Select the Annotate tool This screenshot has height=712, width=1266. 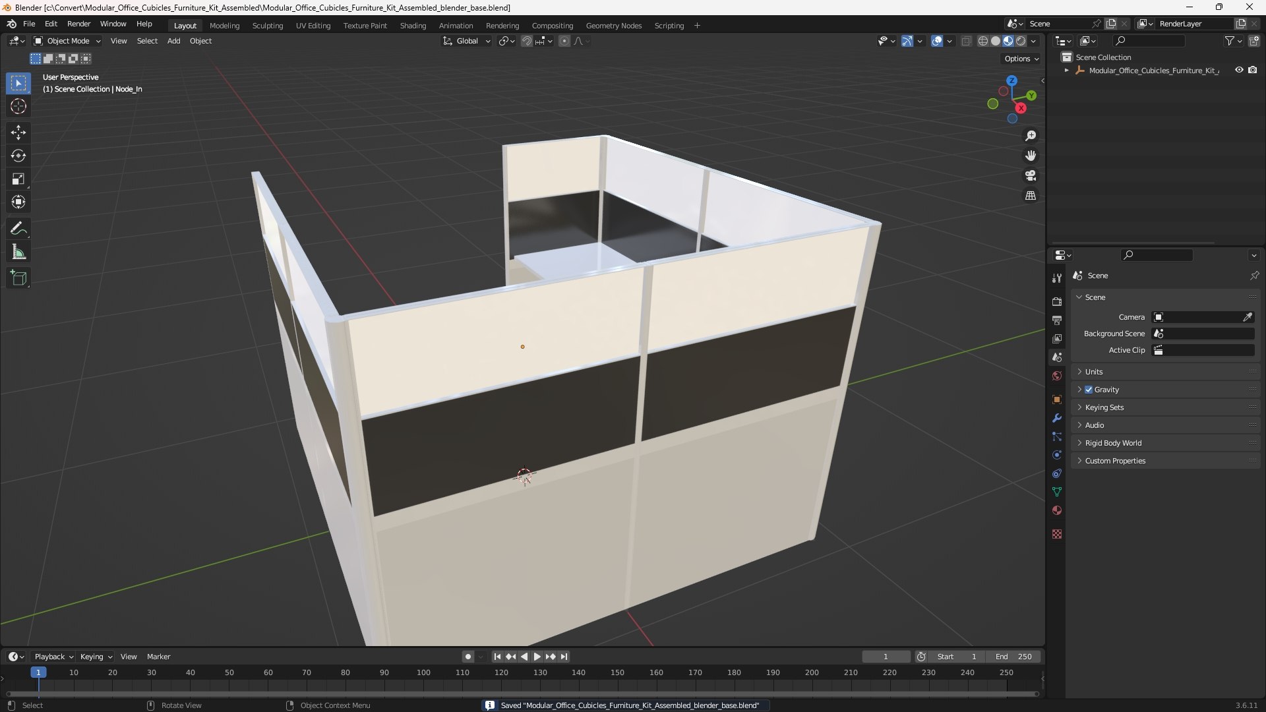[x=18, y=229]
